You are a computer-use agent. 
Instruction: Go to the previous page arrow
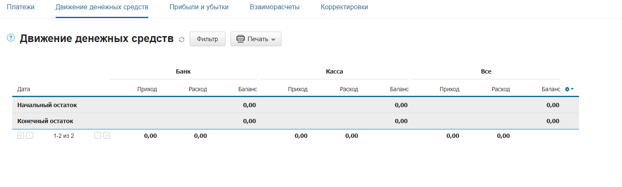[x=29, y=135]
